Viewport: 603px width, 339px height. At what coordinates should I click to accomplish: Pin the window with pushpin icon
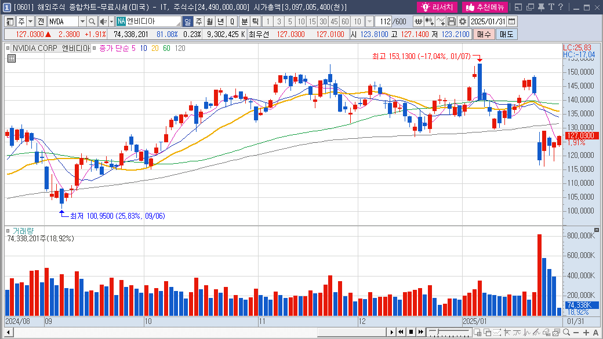(542, 7)
